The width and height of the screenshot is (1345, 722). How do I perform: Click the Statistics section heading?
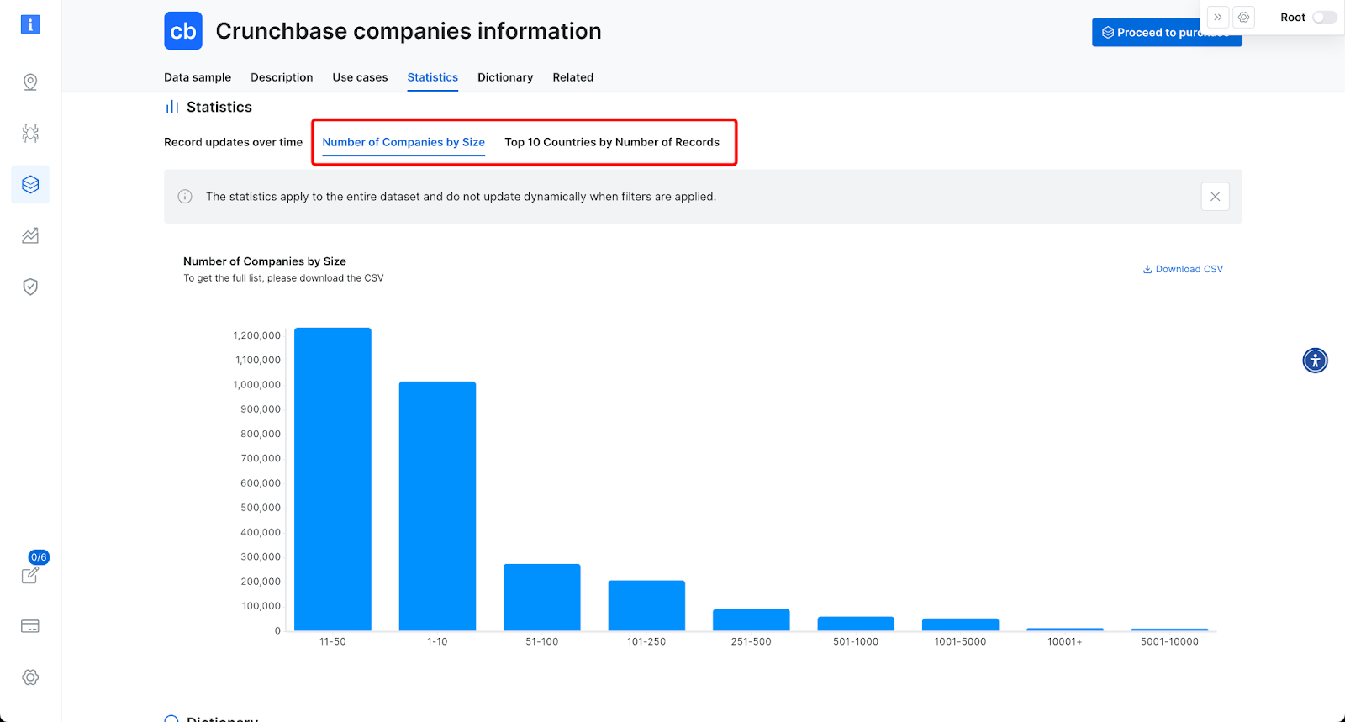coord(219,107)
